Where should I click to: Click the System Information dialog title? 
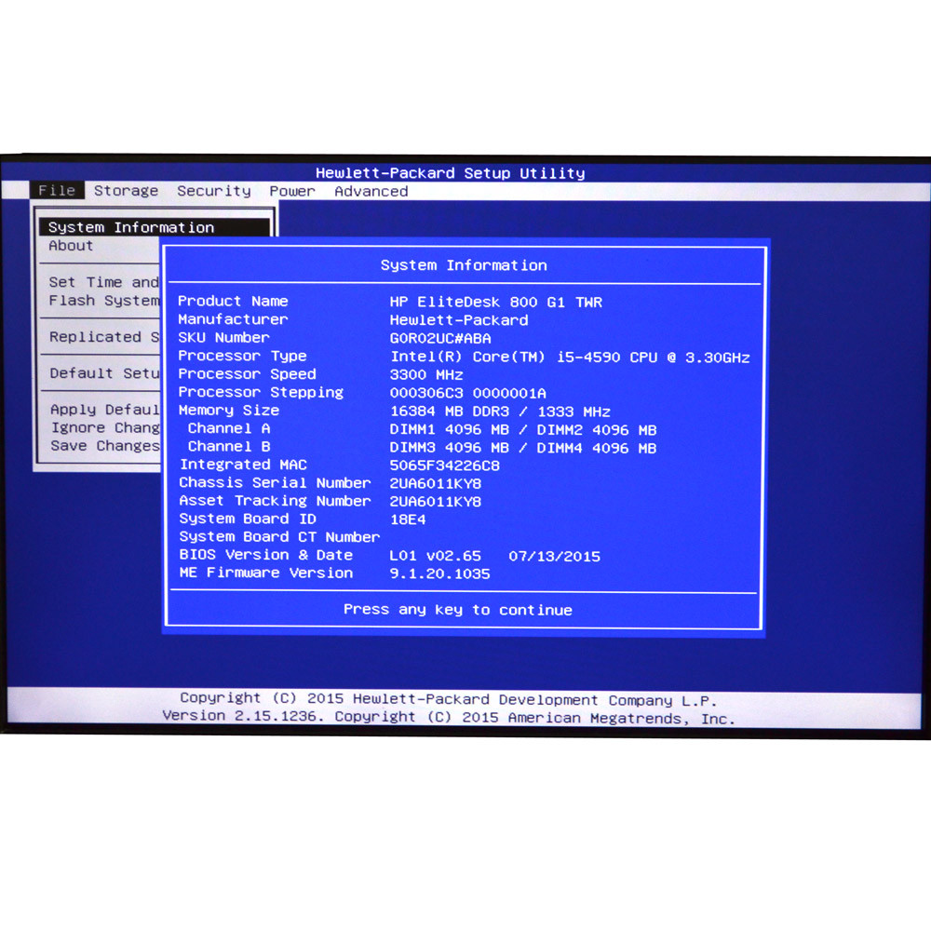point(464,265)
